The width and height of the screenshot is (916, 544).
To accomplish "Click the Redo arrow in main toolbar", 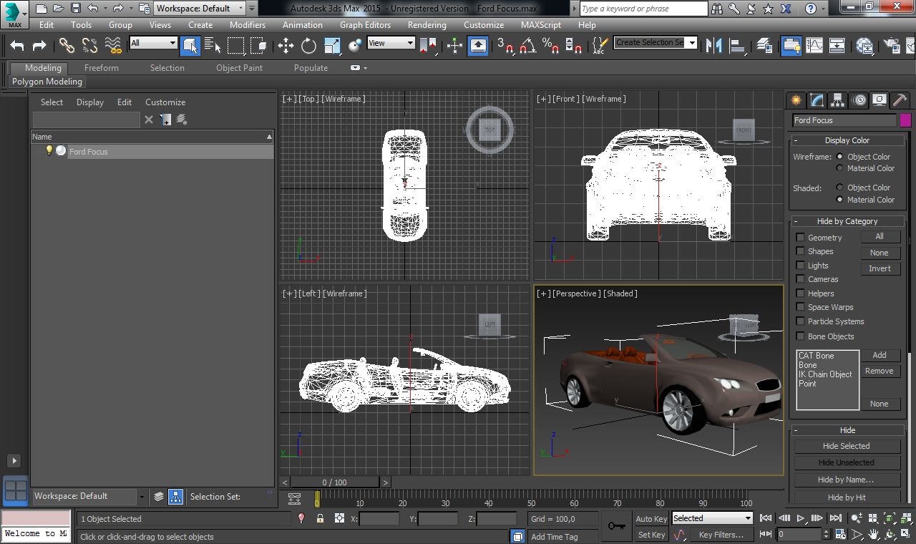I will tap(40, 46).
